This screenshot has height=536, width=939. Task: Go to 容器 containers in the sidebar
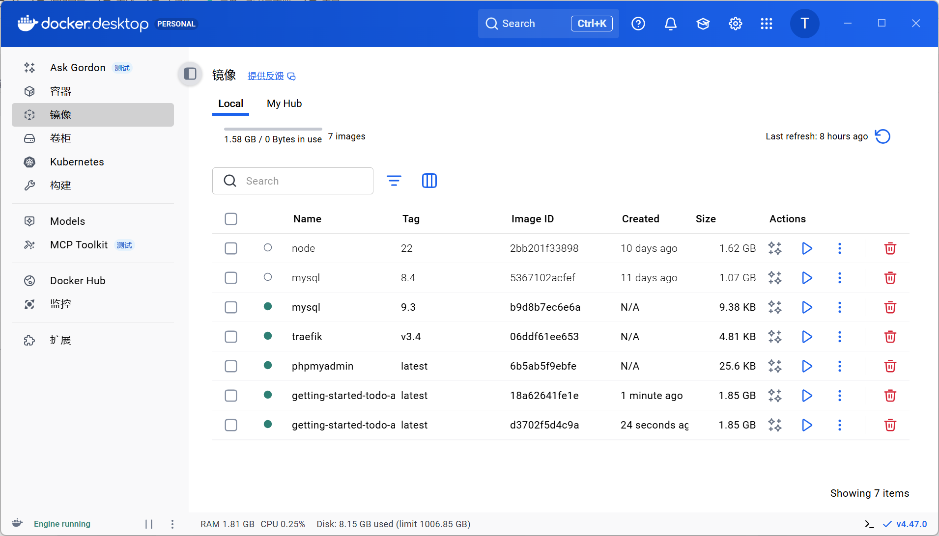point(93,91)
